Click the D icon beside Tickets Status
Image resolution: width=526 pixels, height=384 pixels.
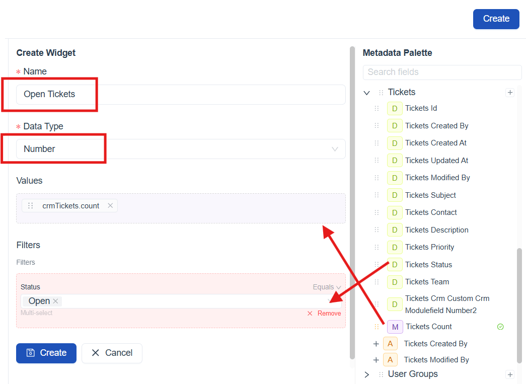[x=395, y=265]
